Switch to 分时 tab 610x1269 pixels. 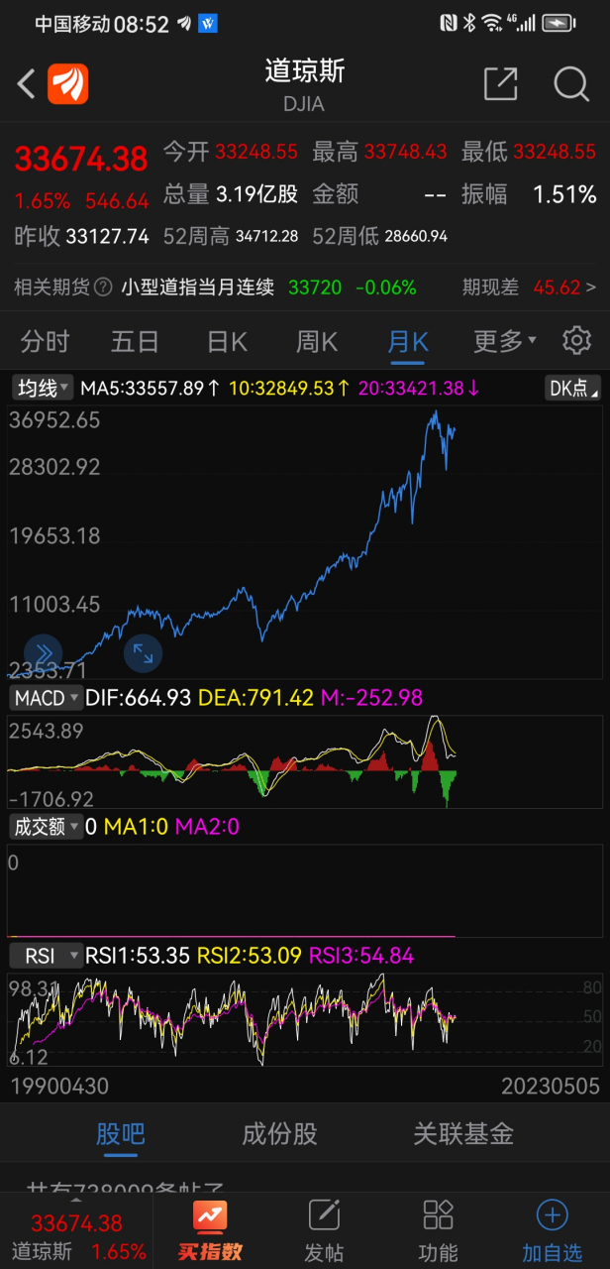45,342
